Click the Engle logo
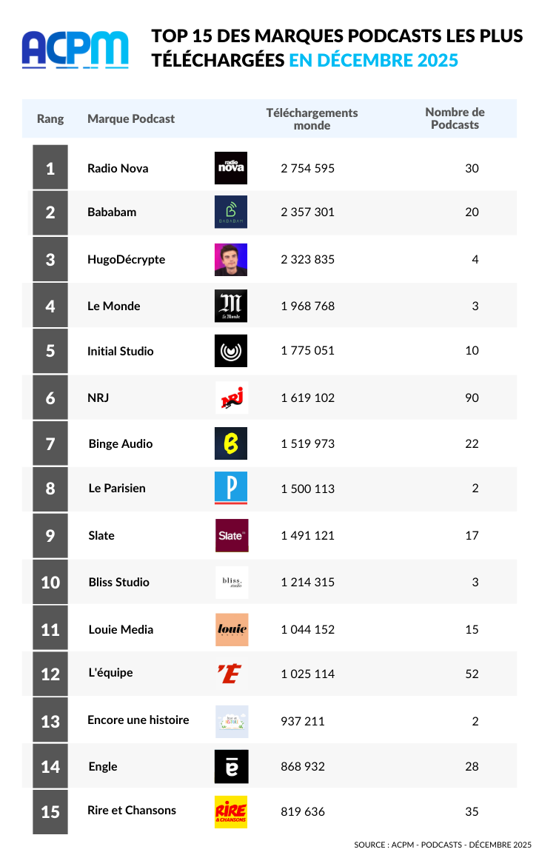Viewport: 539px width, 855px height. click(231, 766)
